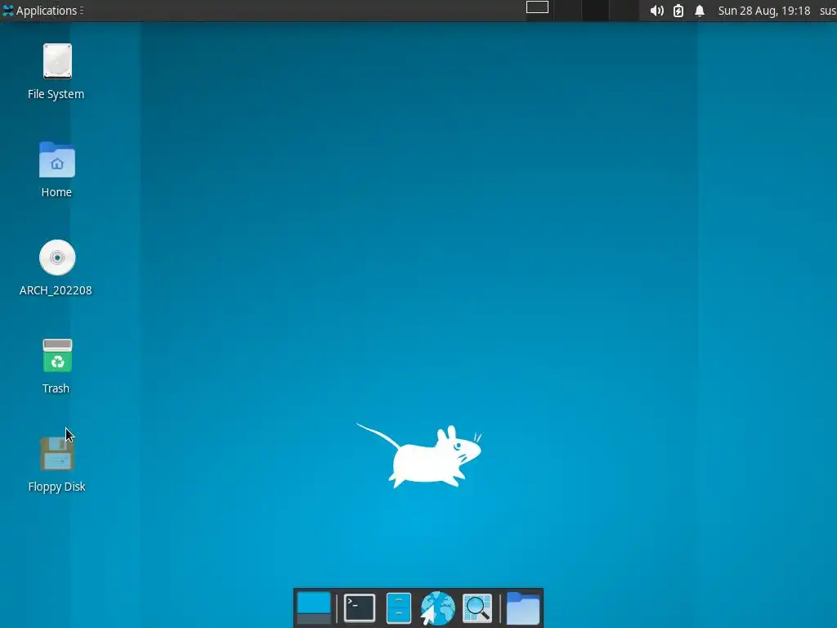
Task: Open the 'sus' user menu
Action: (827, 11)
